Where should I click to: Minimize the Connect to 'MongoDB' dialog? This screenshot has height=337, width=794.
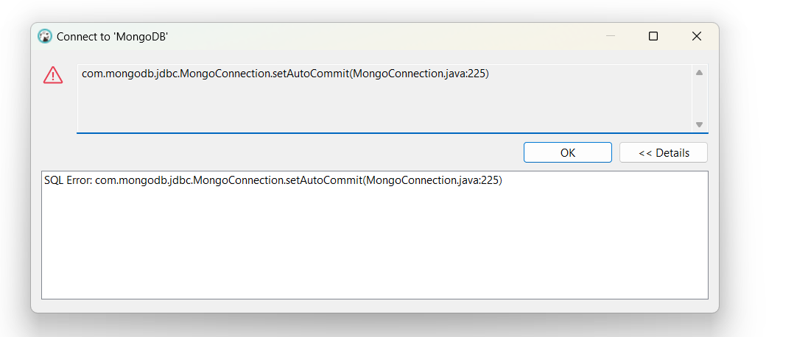[x=609, y=36]
